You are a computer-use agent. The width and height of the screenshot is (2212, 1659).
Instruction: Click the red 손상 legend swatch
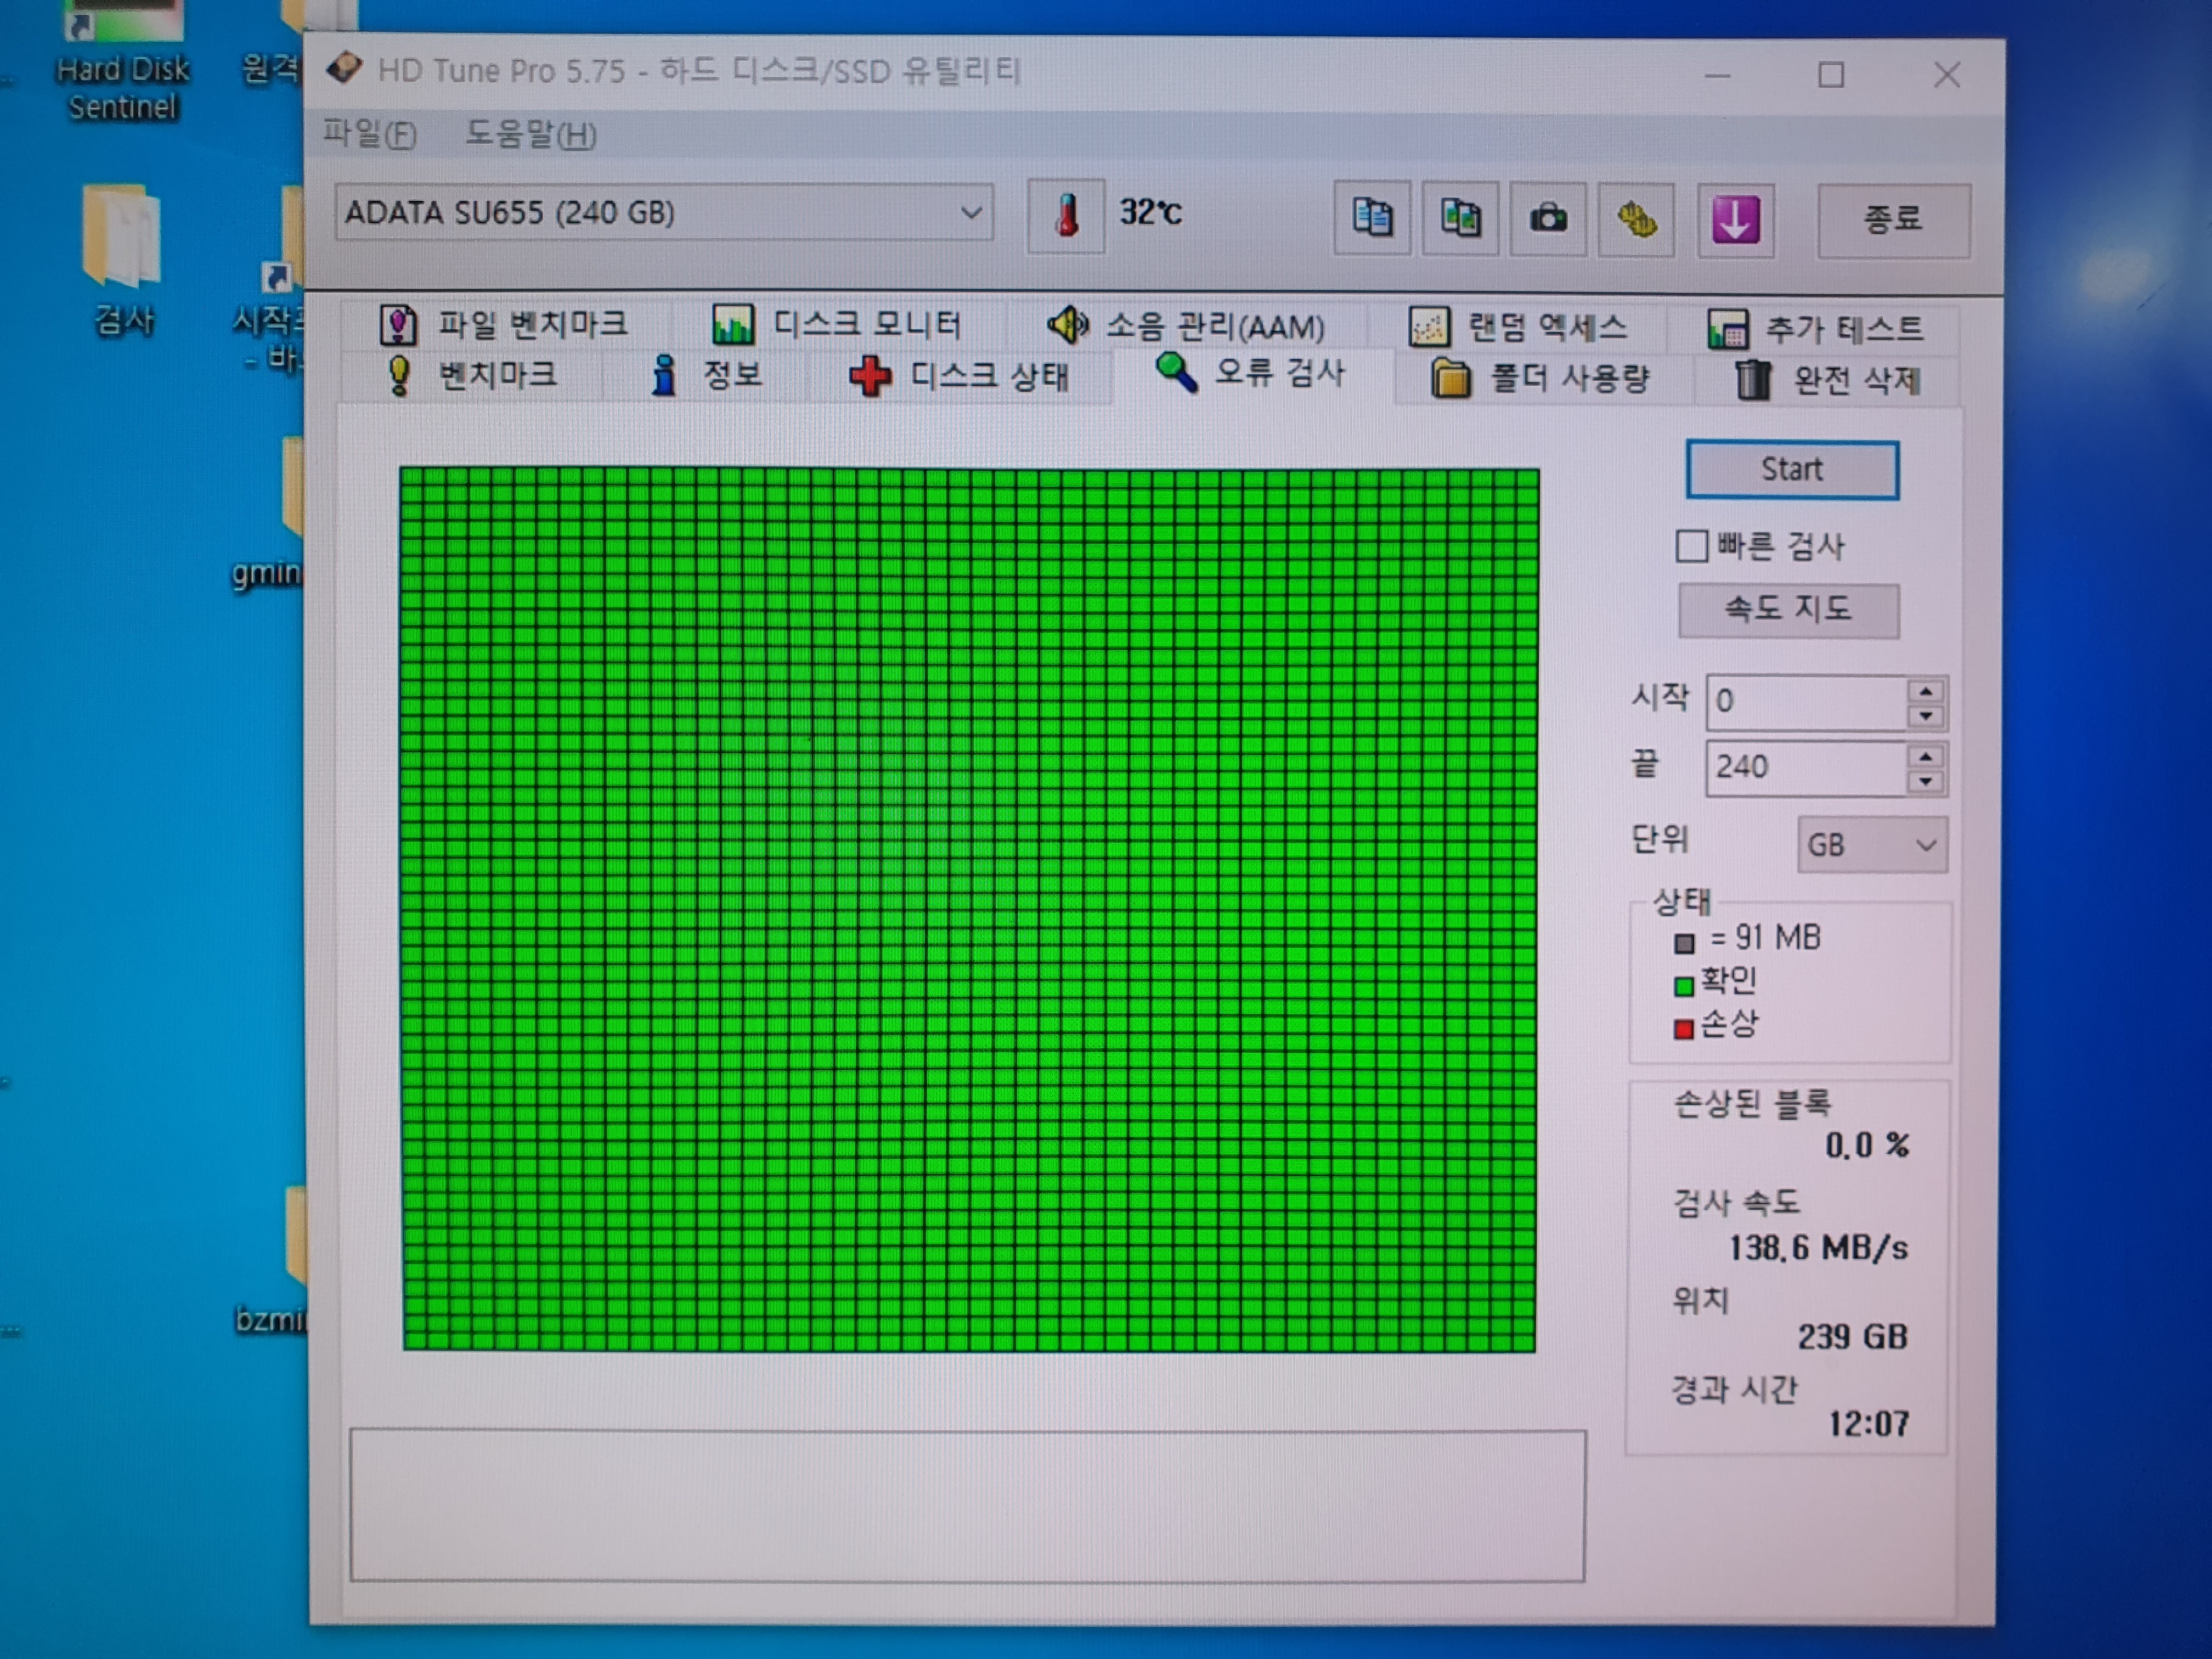1684,1029
